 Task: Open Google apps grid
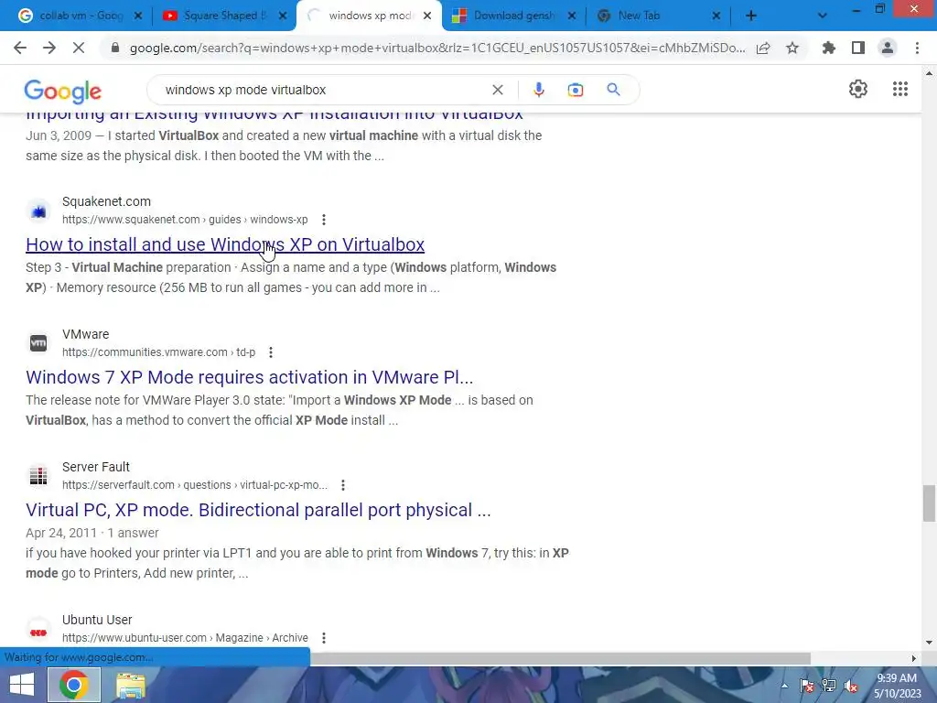tap(900, 89)
